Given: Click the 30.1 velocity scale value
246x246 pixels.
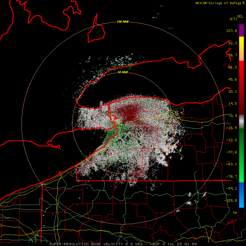Looking at the screenshot, I should [233, 92].
